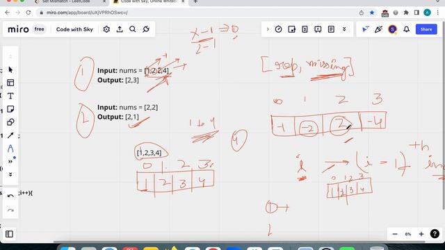The width and height of the screenshot is (445, 250).
Task: Switch to Set Mismatch LeetCode tab
Action: pos(70,1)
